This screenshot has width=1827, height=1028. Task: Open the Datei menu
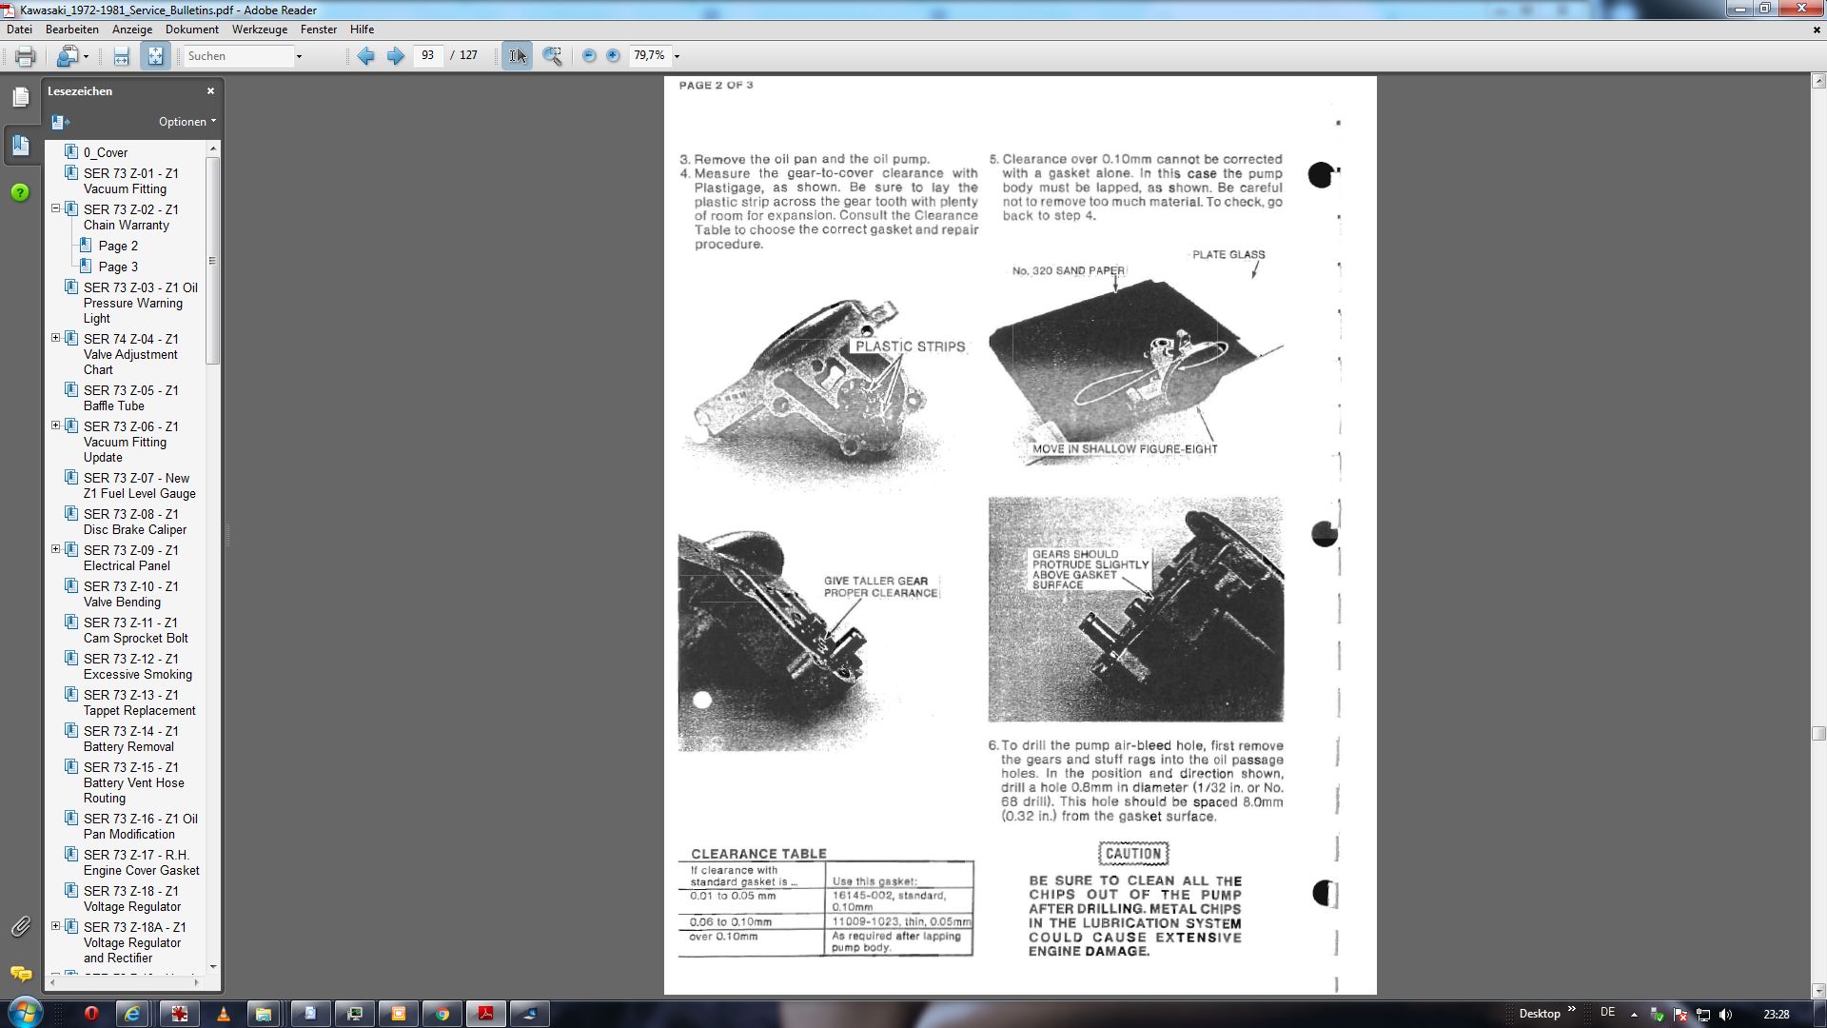[x=19, y=30]
